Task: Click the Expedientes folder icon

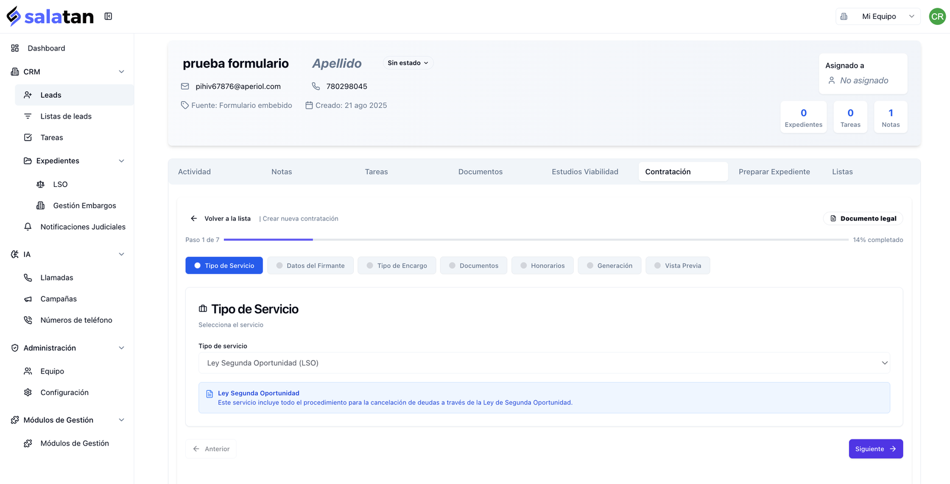Action: coord(28,161)
